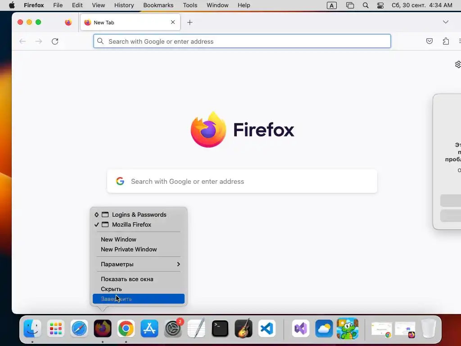Open a new tab with plus button
The image size is (461, 346).
[x=190, y=23]
